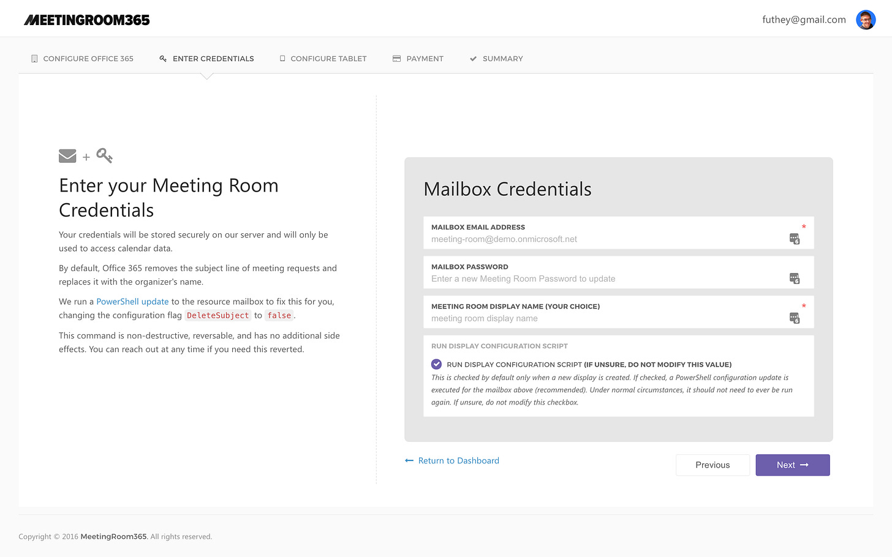Focus the Mailbox Password field
This screenshot has height=557, width=892.
coord(619,272)
